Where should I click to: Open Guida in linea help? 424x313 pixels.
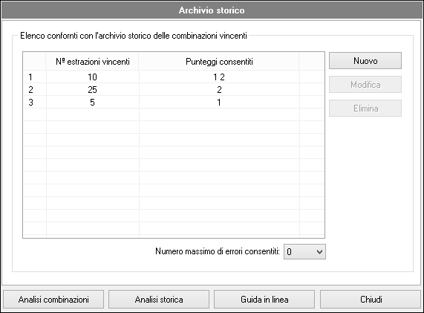coord(264,300)
